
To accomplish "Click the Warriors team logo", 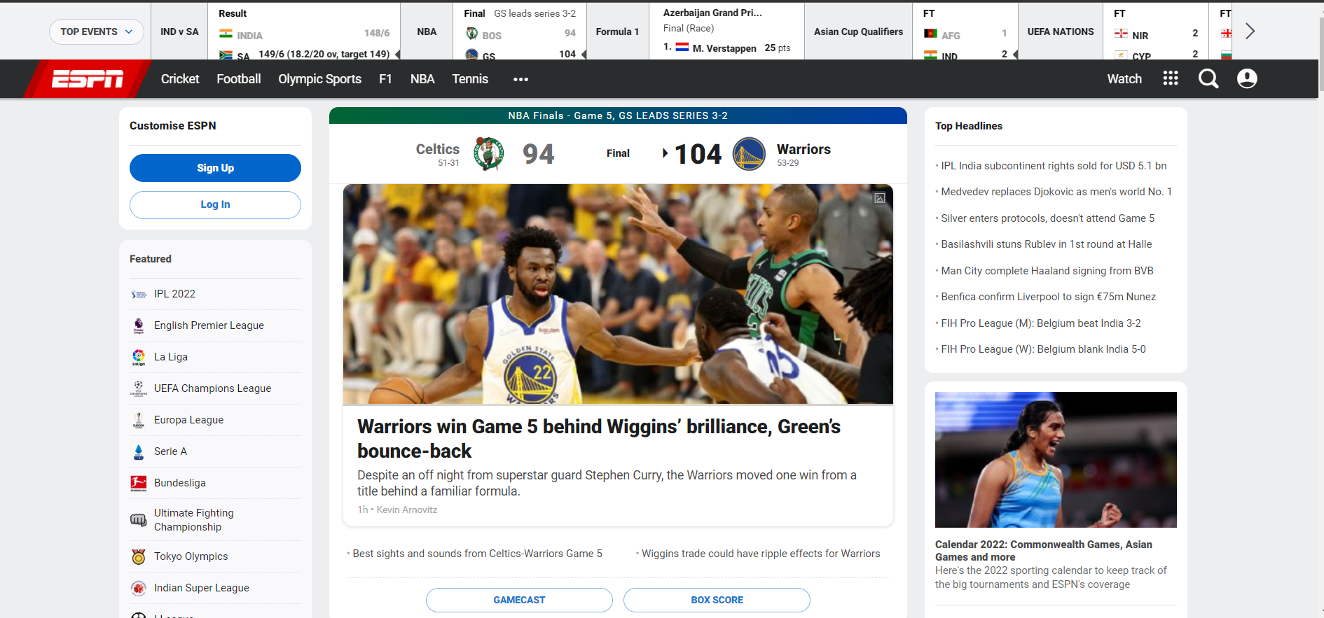I will coord(749,154).
